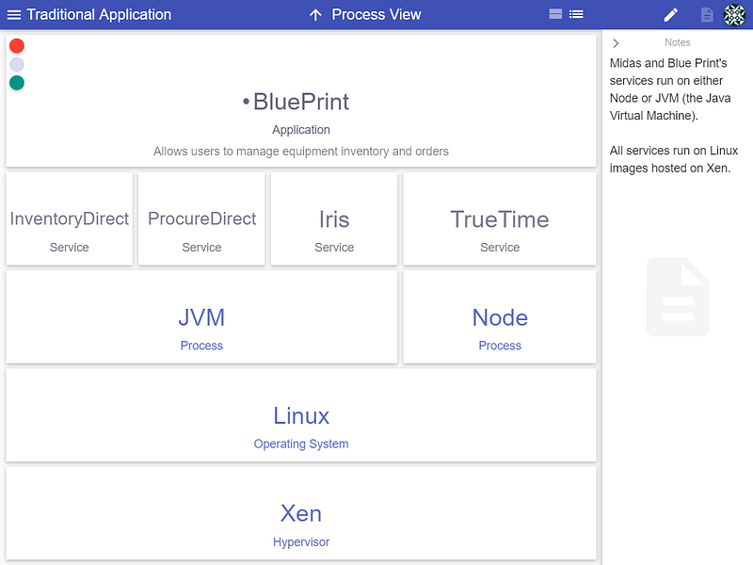Click the up arrow beside Process View
This screenshot has height=565, width=753.
315,15
